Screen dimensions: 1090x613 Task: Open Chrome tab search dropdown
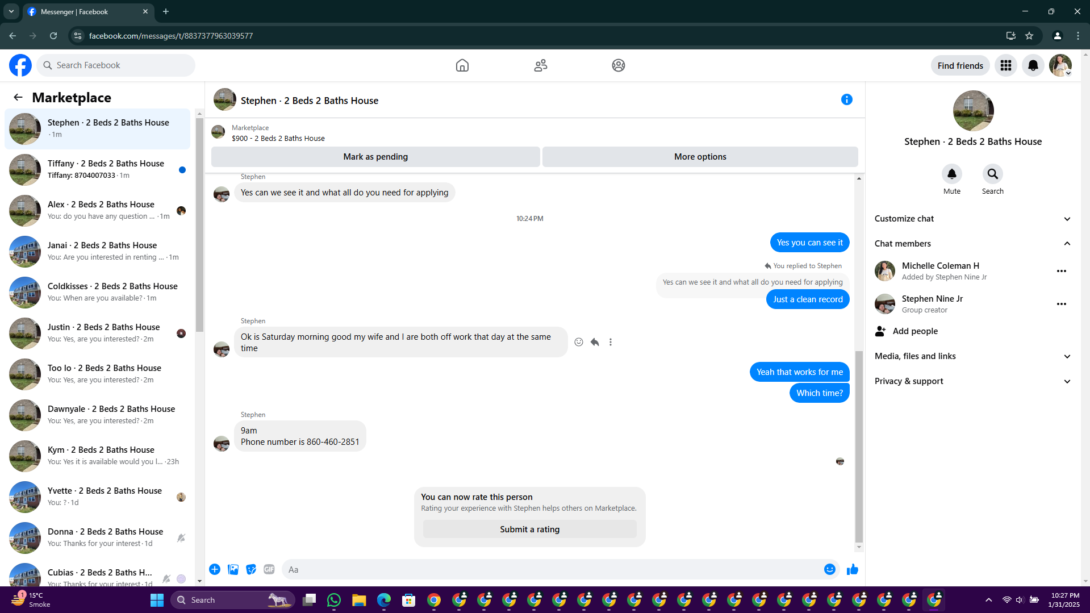[x=11, y=11]
